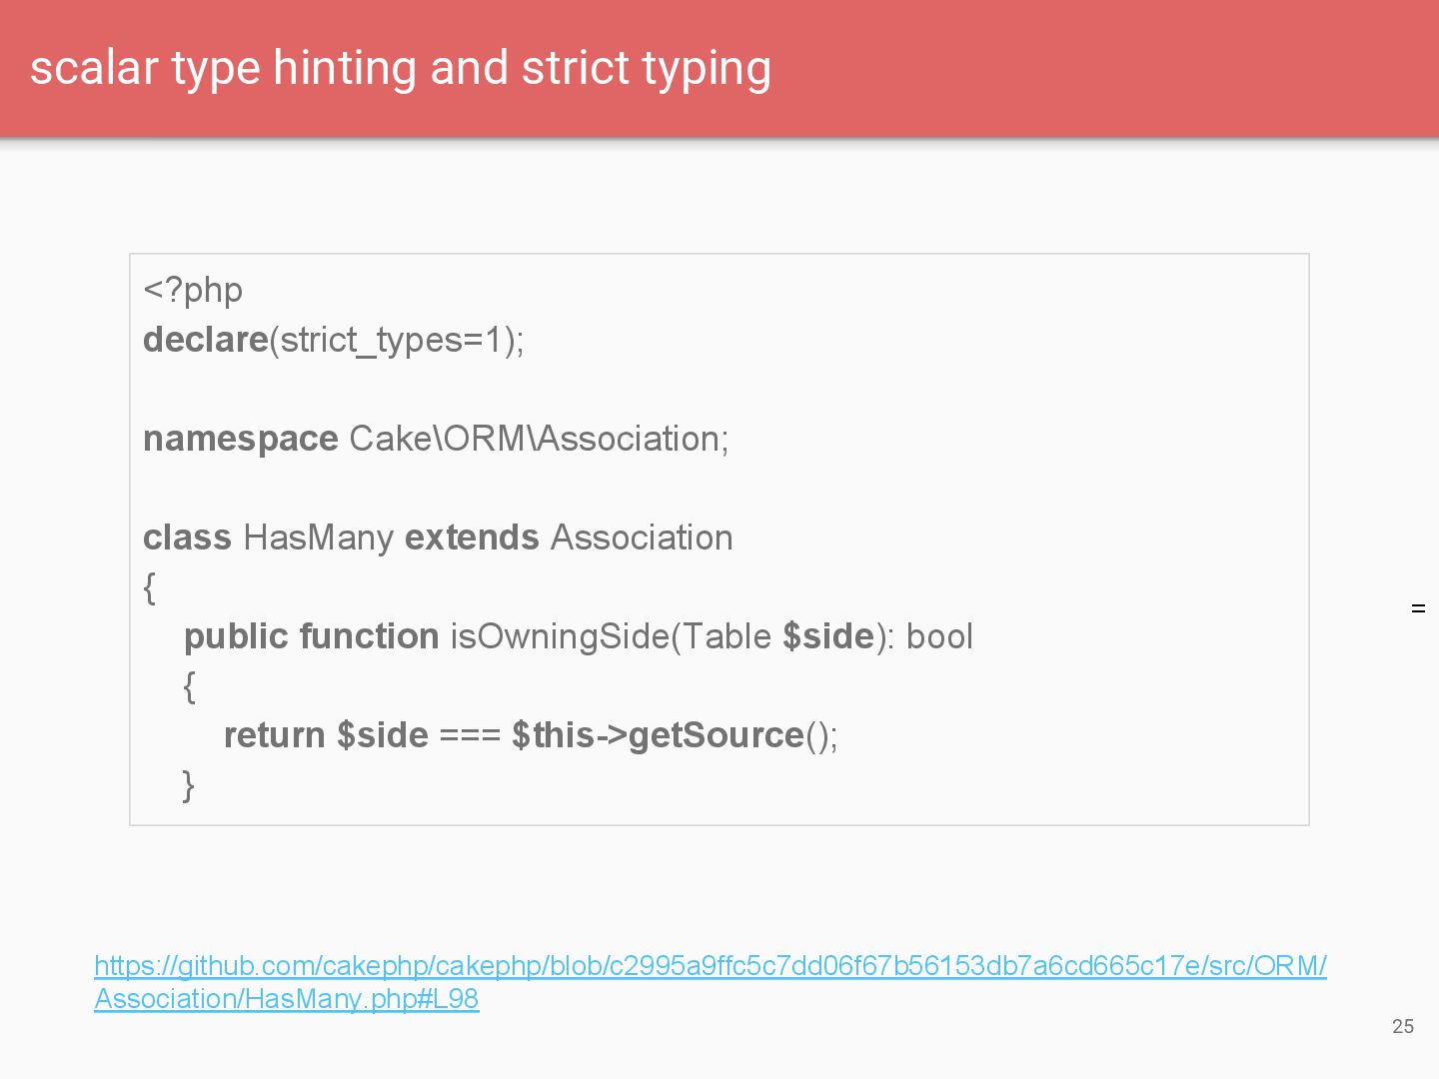Click the strict_types=1 text
Viewport: 1439px width, 1079px height.
pyautogui.click(x=391, y=340)
